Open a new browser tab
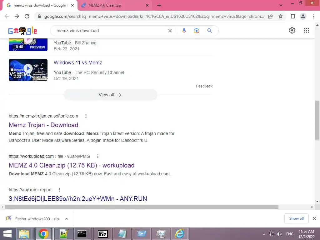The width and height of the screenshot is (320, 240). pyautogui.click(x=159, y=5)
